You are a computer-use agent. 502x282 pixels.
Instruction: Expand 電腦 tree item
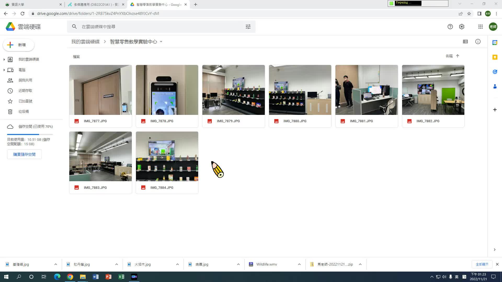point(4,70)
